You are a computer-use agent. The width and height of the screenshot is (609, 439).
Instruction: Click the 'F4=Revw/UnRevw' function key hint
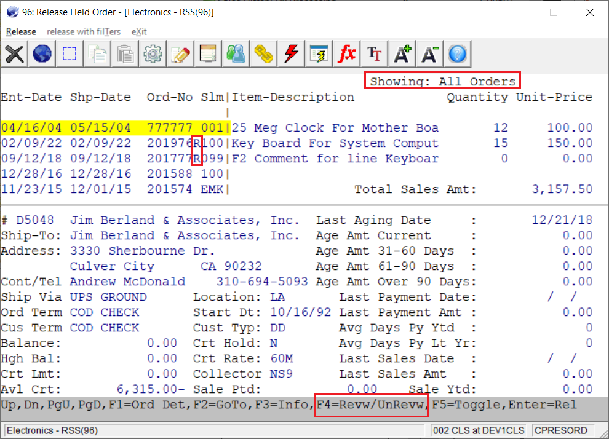click(370, 405)
